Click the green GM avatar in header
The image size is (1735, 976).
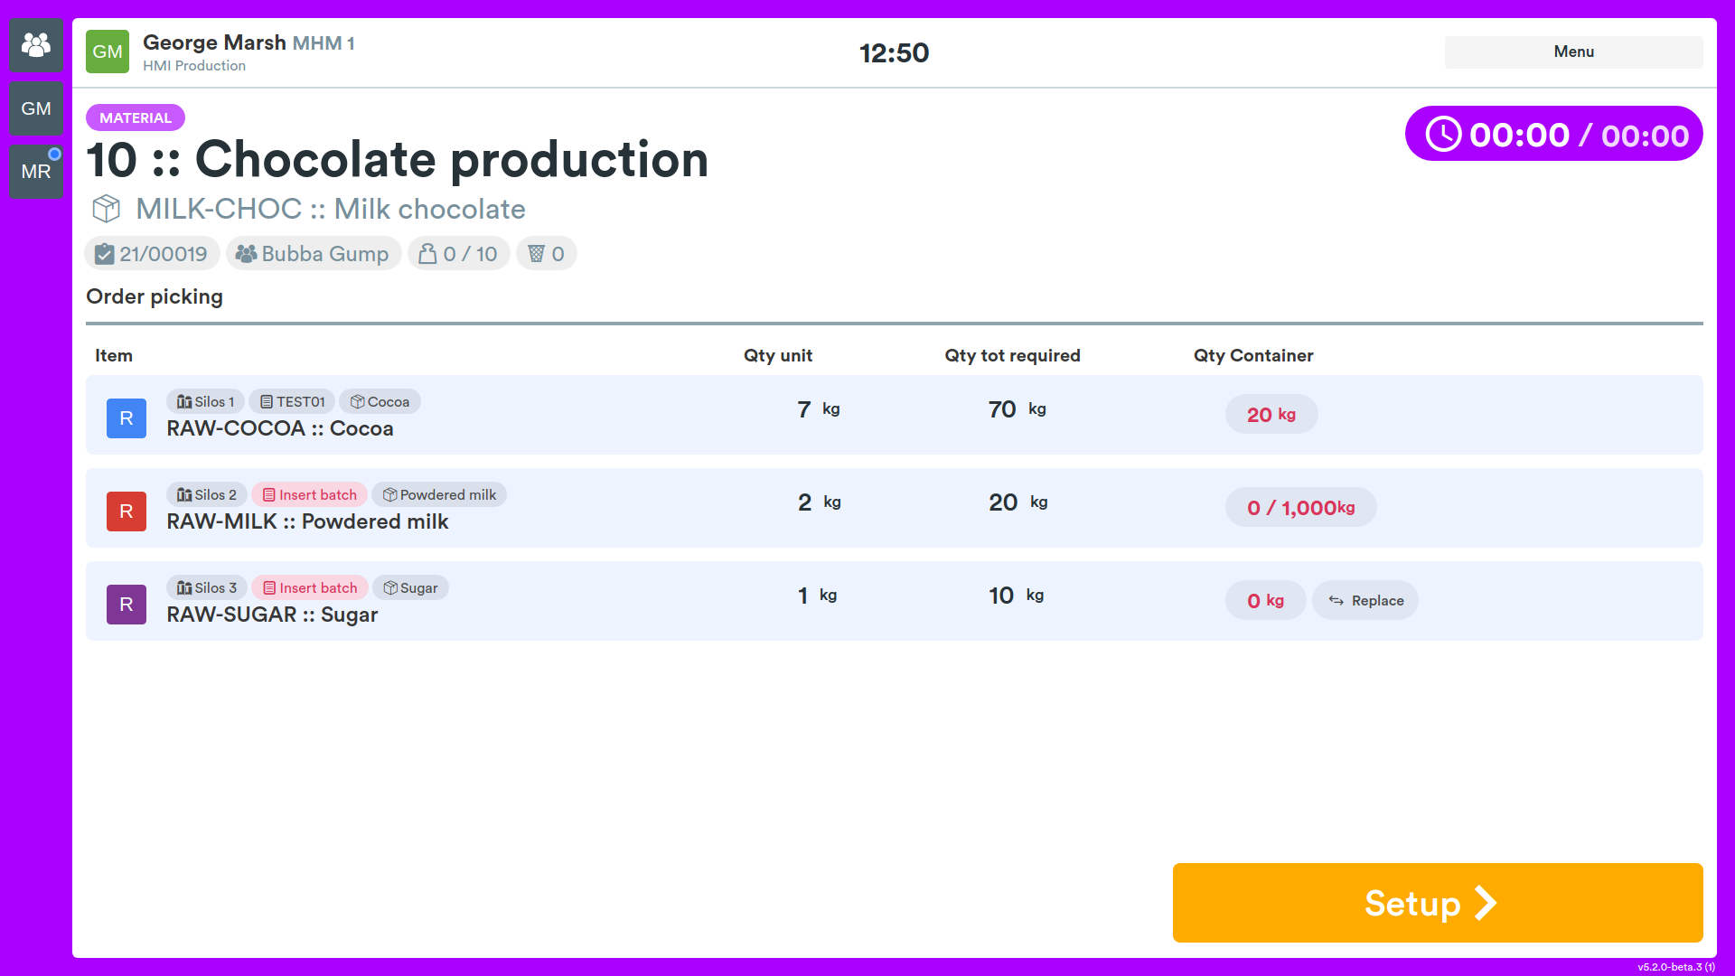108,52
